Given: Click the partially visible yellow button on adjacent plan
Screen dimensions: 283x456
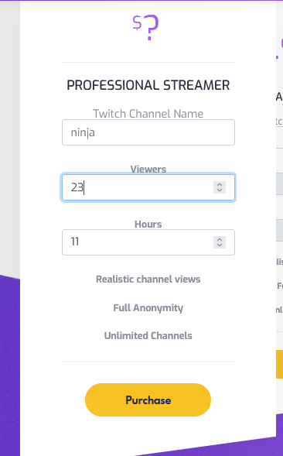Looking at the screenshot, I should (x=279, y=364).
